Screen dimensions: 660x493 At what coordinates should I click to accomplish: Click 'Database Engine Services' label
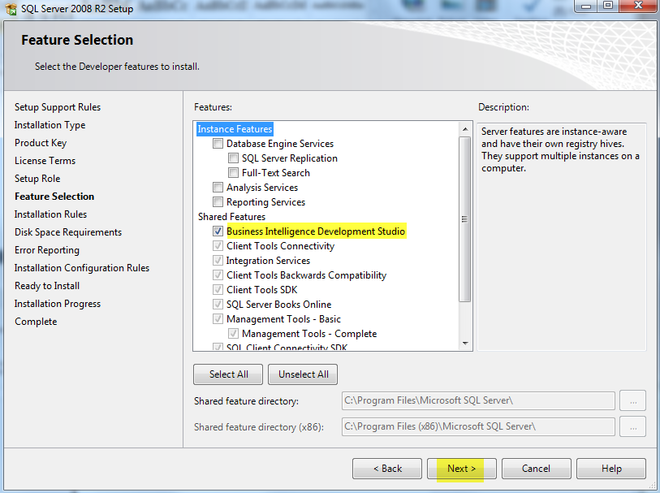280,144
